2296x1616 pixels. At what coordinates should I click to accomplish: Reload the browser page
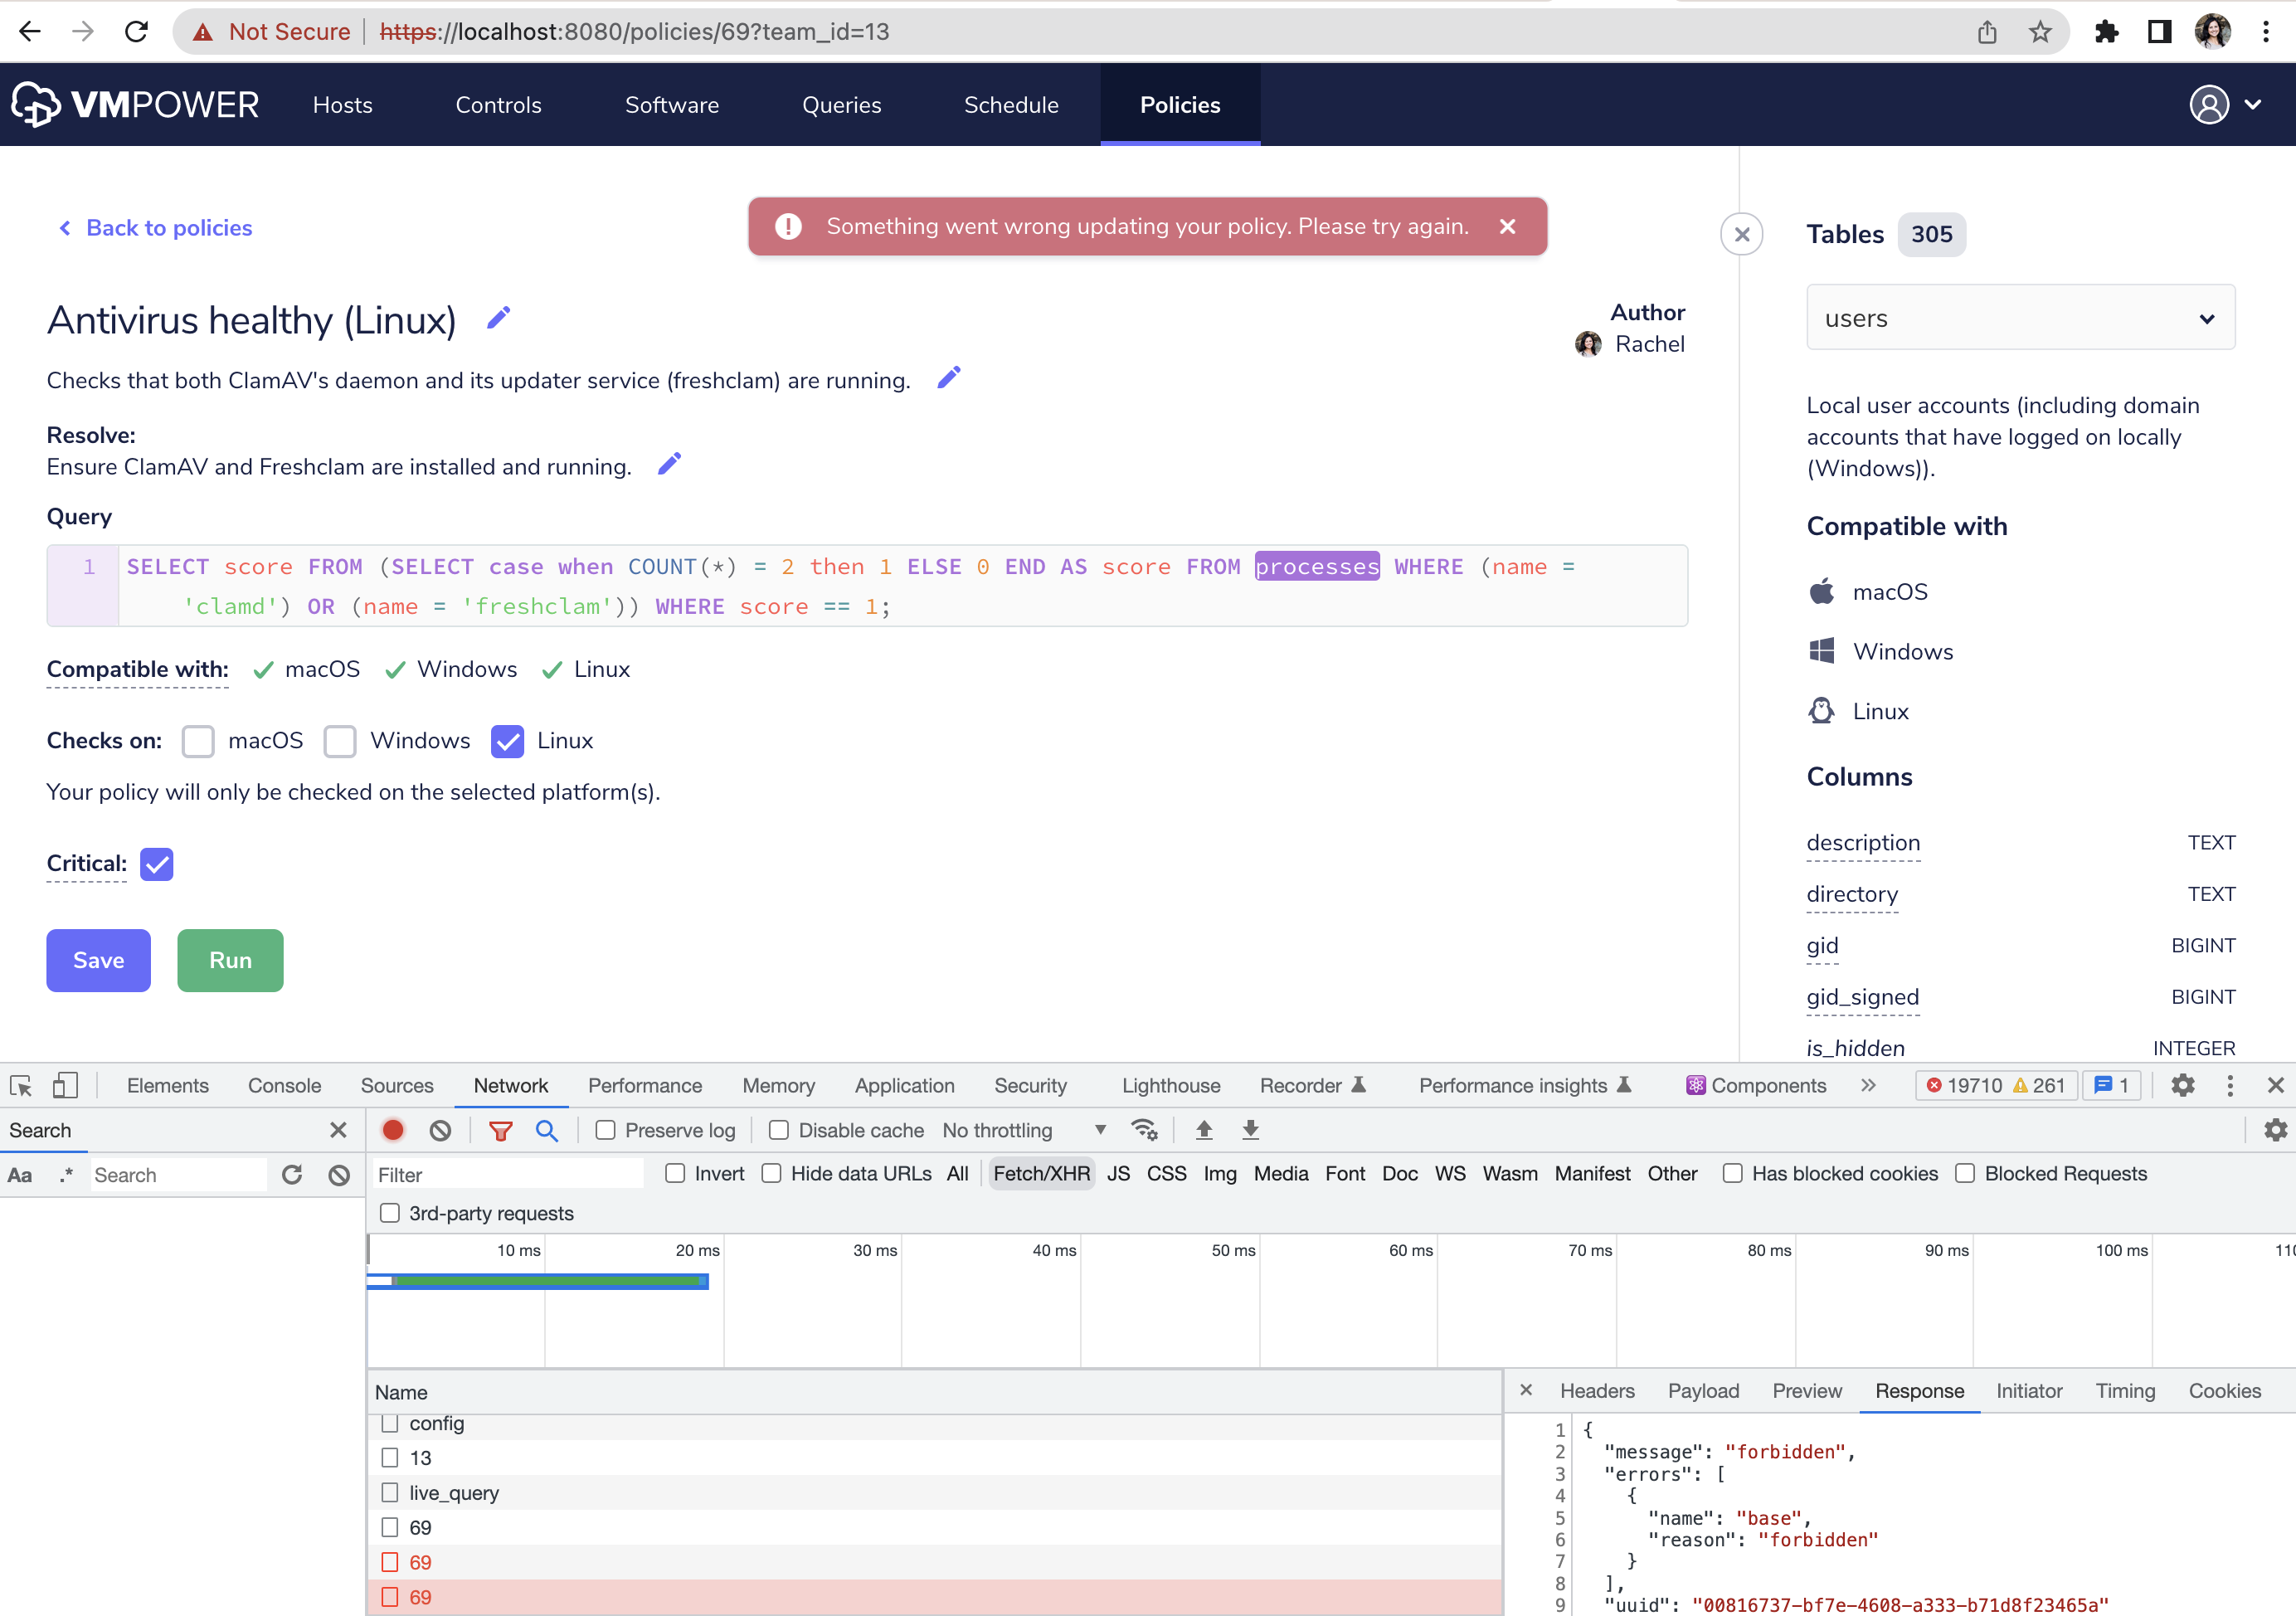(x=137, y=32)
